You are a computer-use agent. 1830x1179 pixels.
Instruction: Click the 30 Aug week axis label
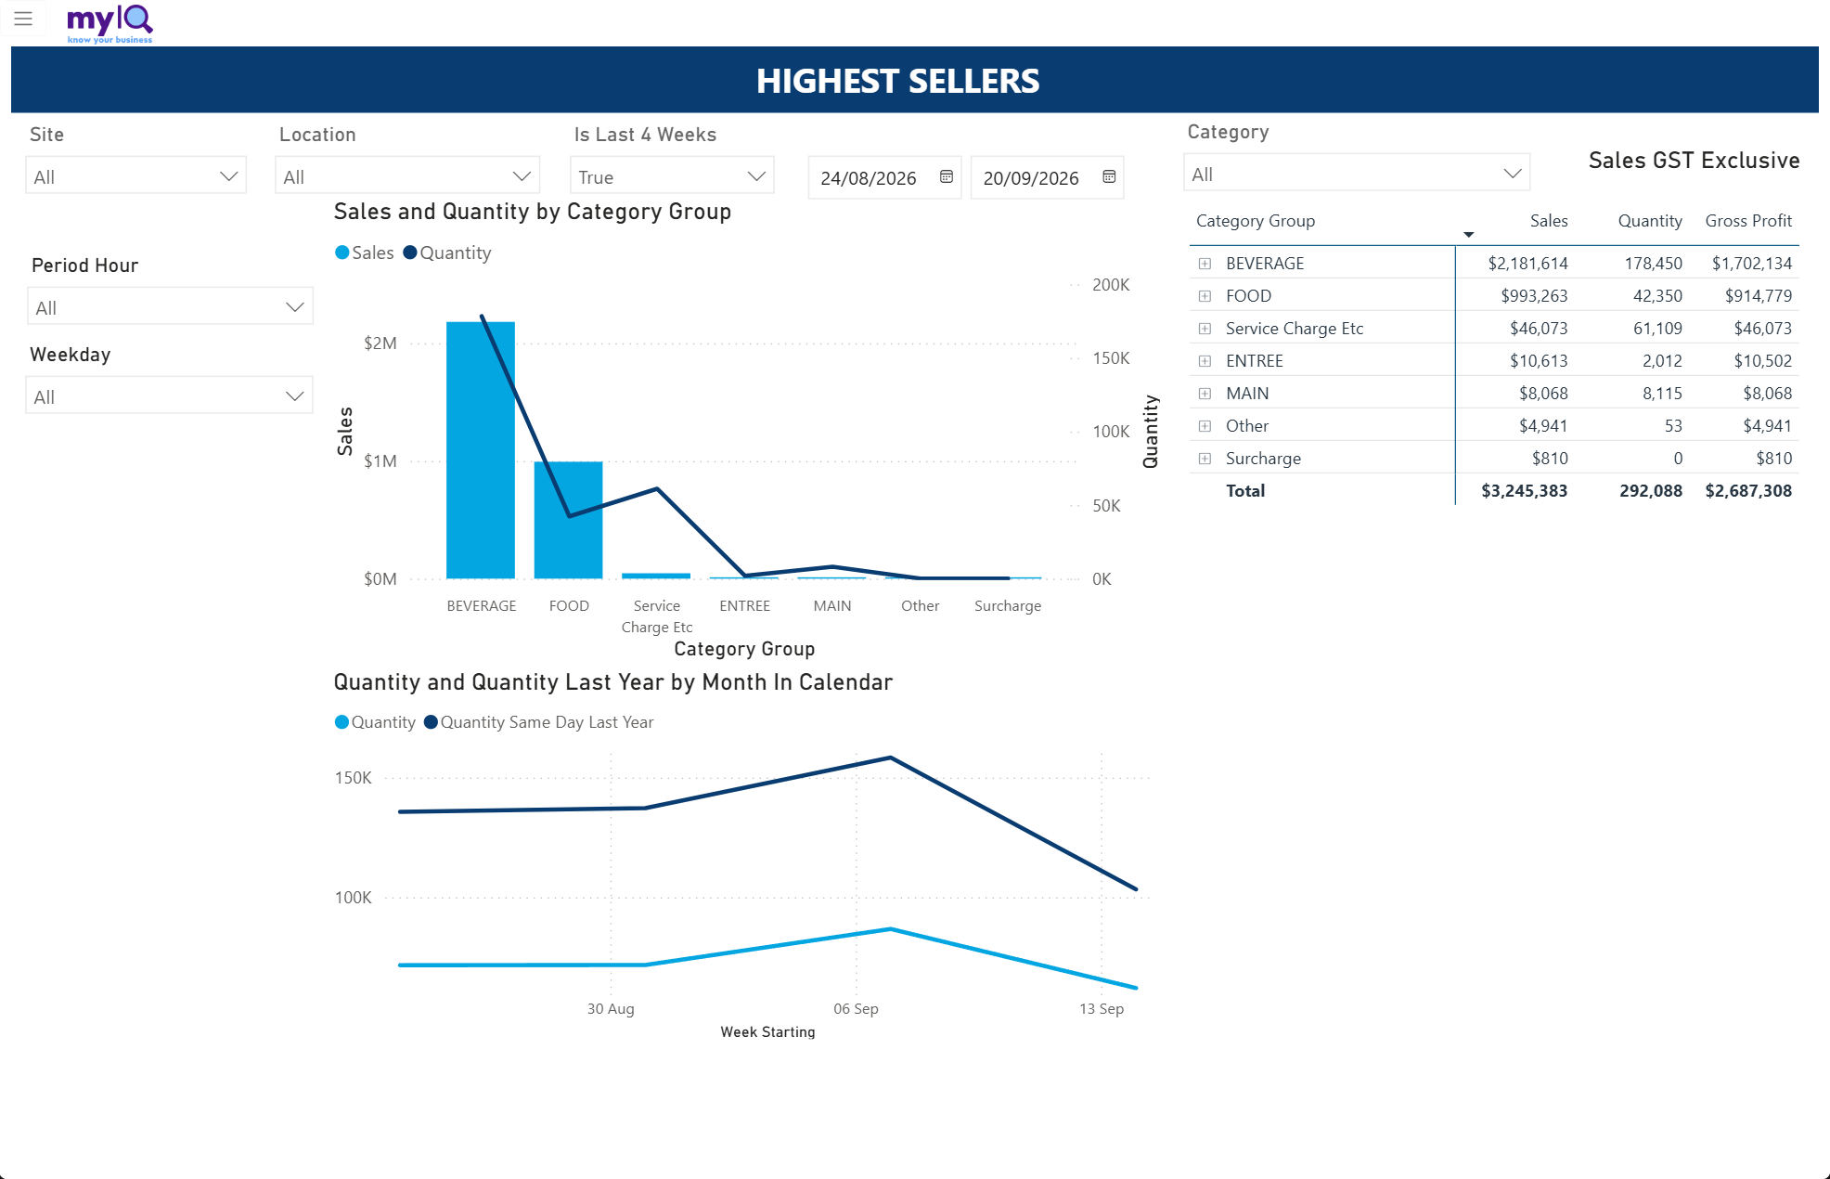coord(611,1009)
